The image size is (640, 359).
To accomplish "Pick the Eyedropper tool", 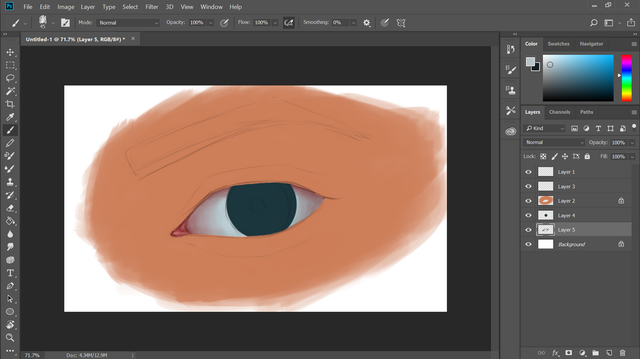I will (10, 117).
